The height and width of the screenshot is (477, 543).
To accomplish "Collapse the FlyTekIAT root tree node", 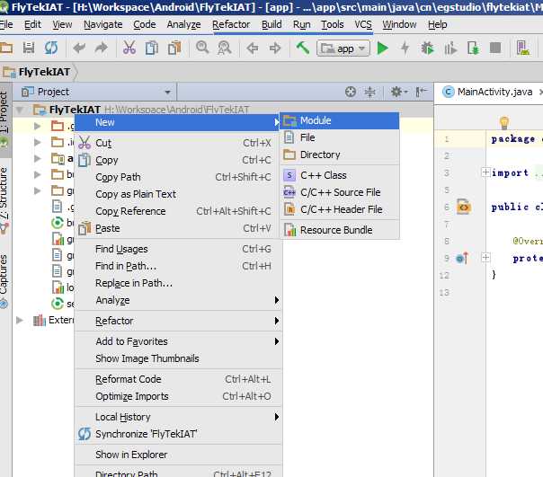I will coord(20,110).
